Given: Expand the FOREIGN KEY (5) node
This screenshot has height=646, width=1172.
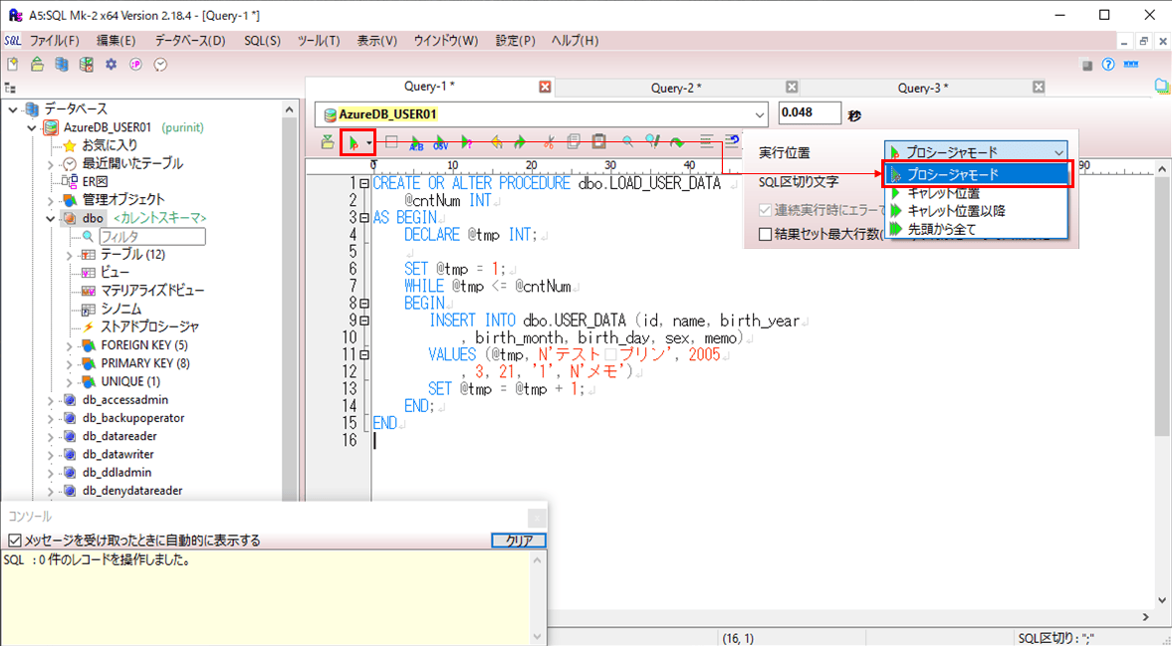Looking at the screenshot, I should 69,345.
